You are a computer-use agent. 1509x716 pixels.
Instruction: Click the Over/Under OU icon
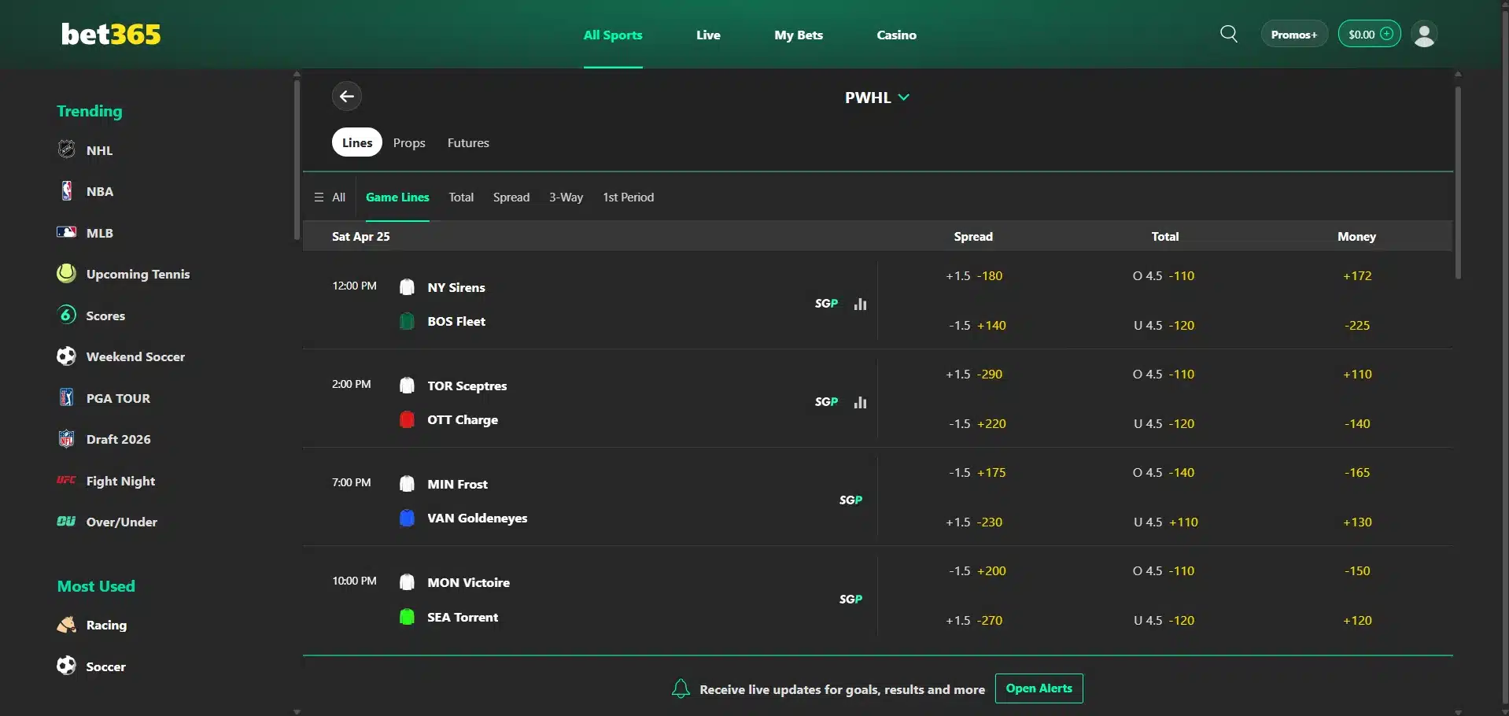click(x=67, y=521)
